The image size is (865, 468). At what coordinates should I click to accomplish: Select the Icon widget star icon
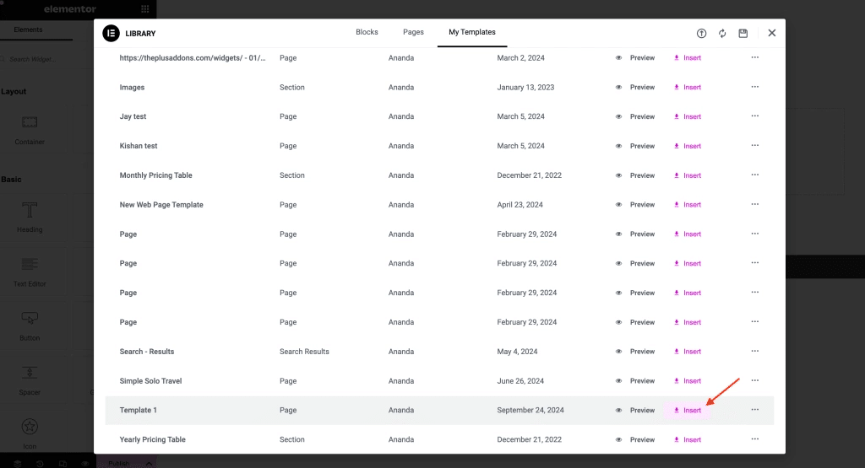click(30, 427)
